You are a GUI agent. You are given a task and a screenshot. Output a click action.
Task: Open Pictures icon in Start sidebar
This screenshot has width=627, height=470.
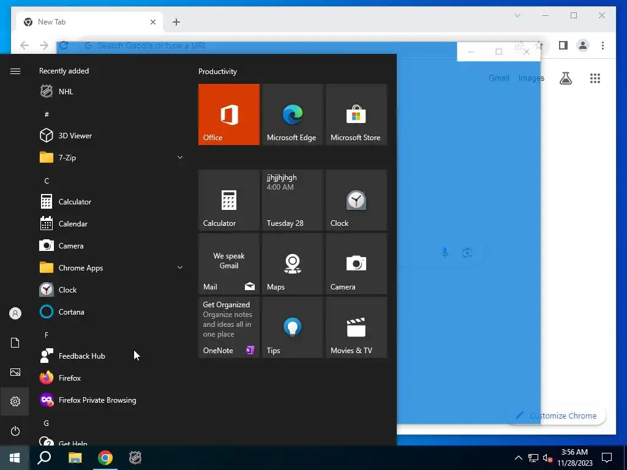point(15,372)
